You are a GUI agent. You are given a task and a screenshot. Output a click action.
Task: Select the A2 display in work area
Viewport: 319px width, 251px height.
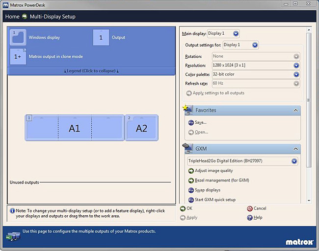141,128
